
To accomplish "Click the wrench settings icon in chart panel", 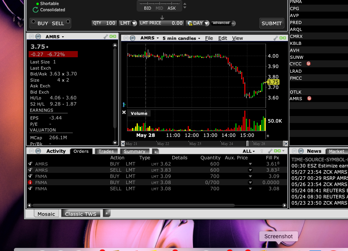I will click(276, 38).
